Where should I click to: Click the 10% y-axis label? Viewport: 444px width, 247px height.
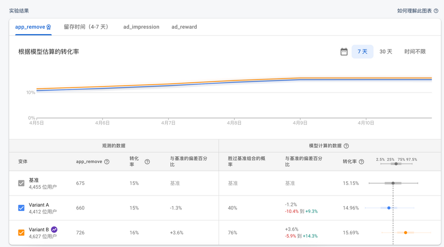[x=31, y=93]
